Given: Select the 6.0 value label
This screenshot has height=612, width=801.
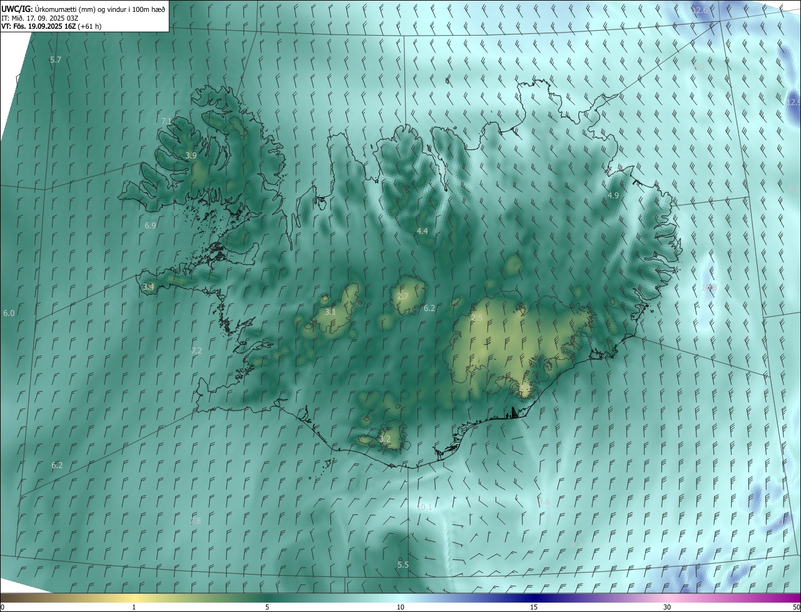Looking at the screenshot, I should coord(9,313).
